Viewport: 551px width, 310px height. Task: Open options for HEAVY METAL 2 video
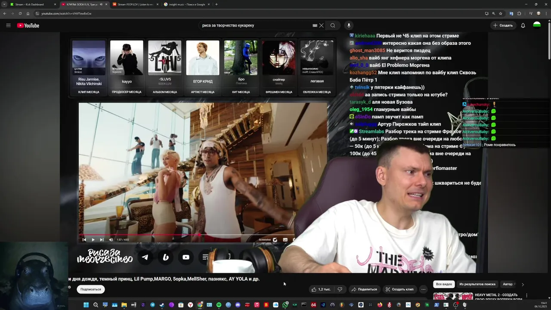point(526,295)
